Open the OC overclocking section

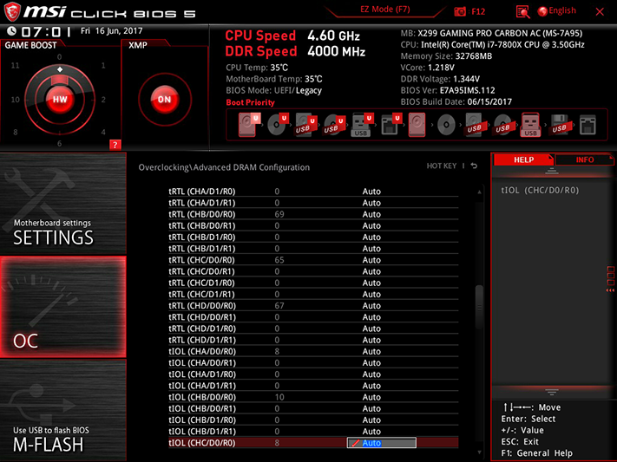click(63, 307)
